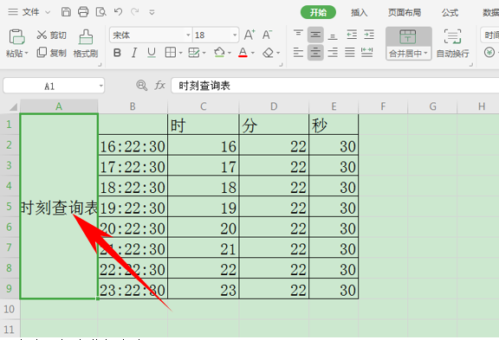Align text right
The height and width of the screenshot is (340, 499).
(333, 52)
